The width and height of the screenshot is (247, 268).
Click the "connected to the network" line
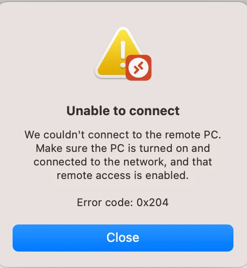pyautogui.click(x=123, y=162)
